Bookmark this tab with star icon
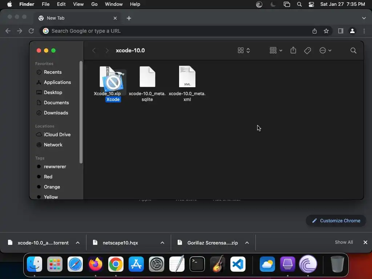This screenshot has width=372, height=279. point(326,31)
